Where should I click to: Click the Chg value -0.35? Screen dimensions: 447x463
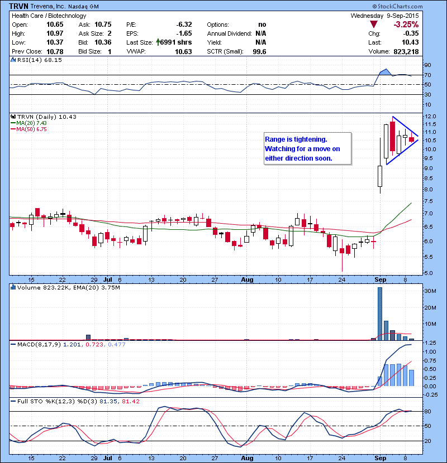click(x=411, y=33)
